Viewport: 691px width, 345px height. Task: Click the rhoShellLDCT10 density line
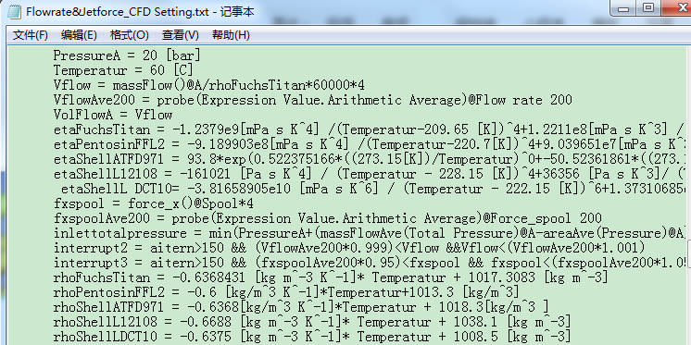point(312,337)
